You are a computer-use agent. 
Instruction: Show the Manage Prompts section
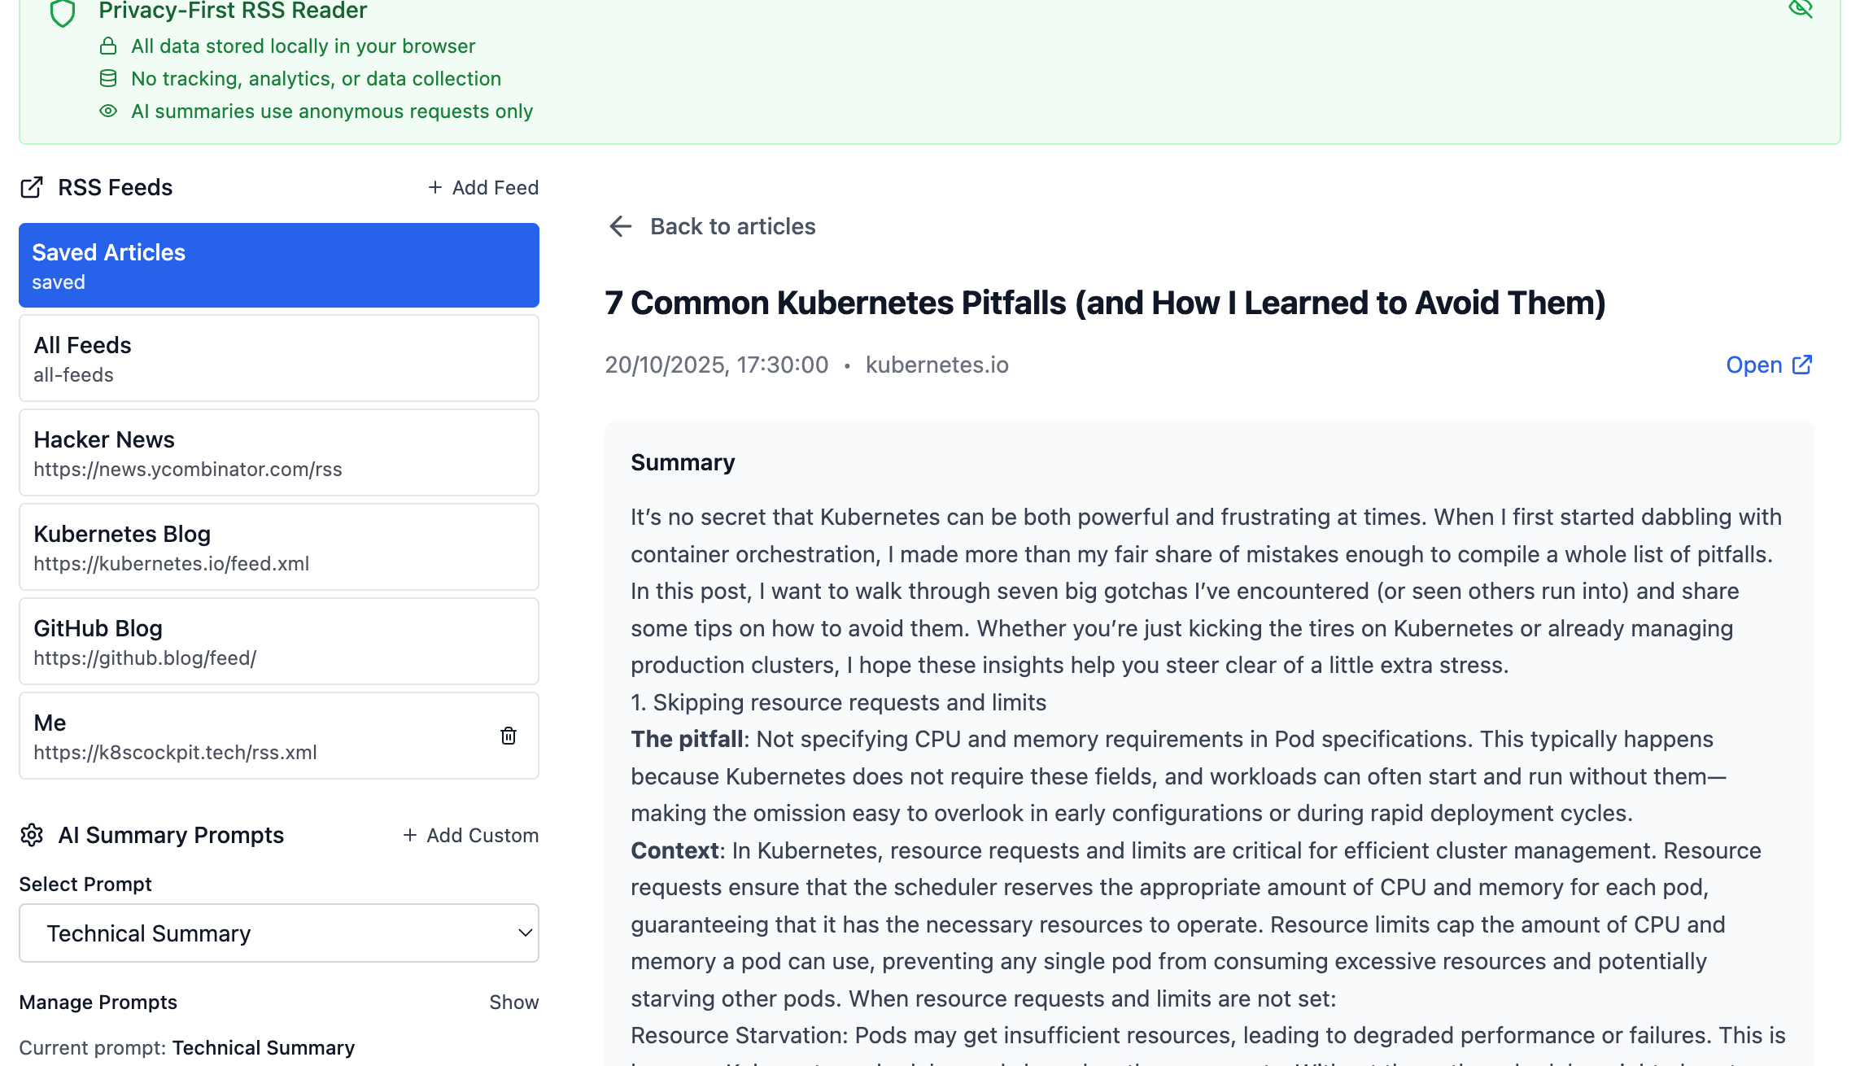pyautogui.click(x=513, y=1002)
